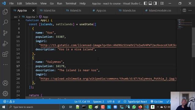Screen dimensions: 195x110
Task: Open the Selection menu
Action: click(31, 3)
